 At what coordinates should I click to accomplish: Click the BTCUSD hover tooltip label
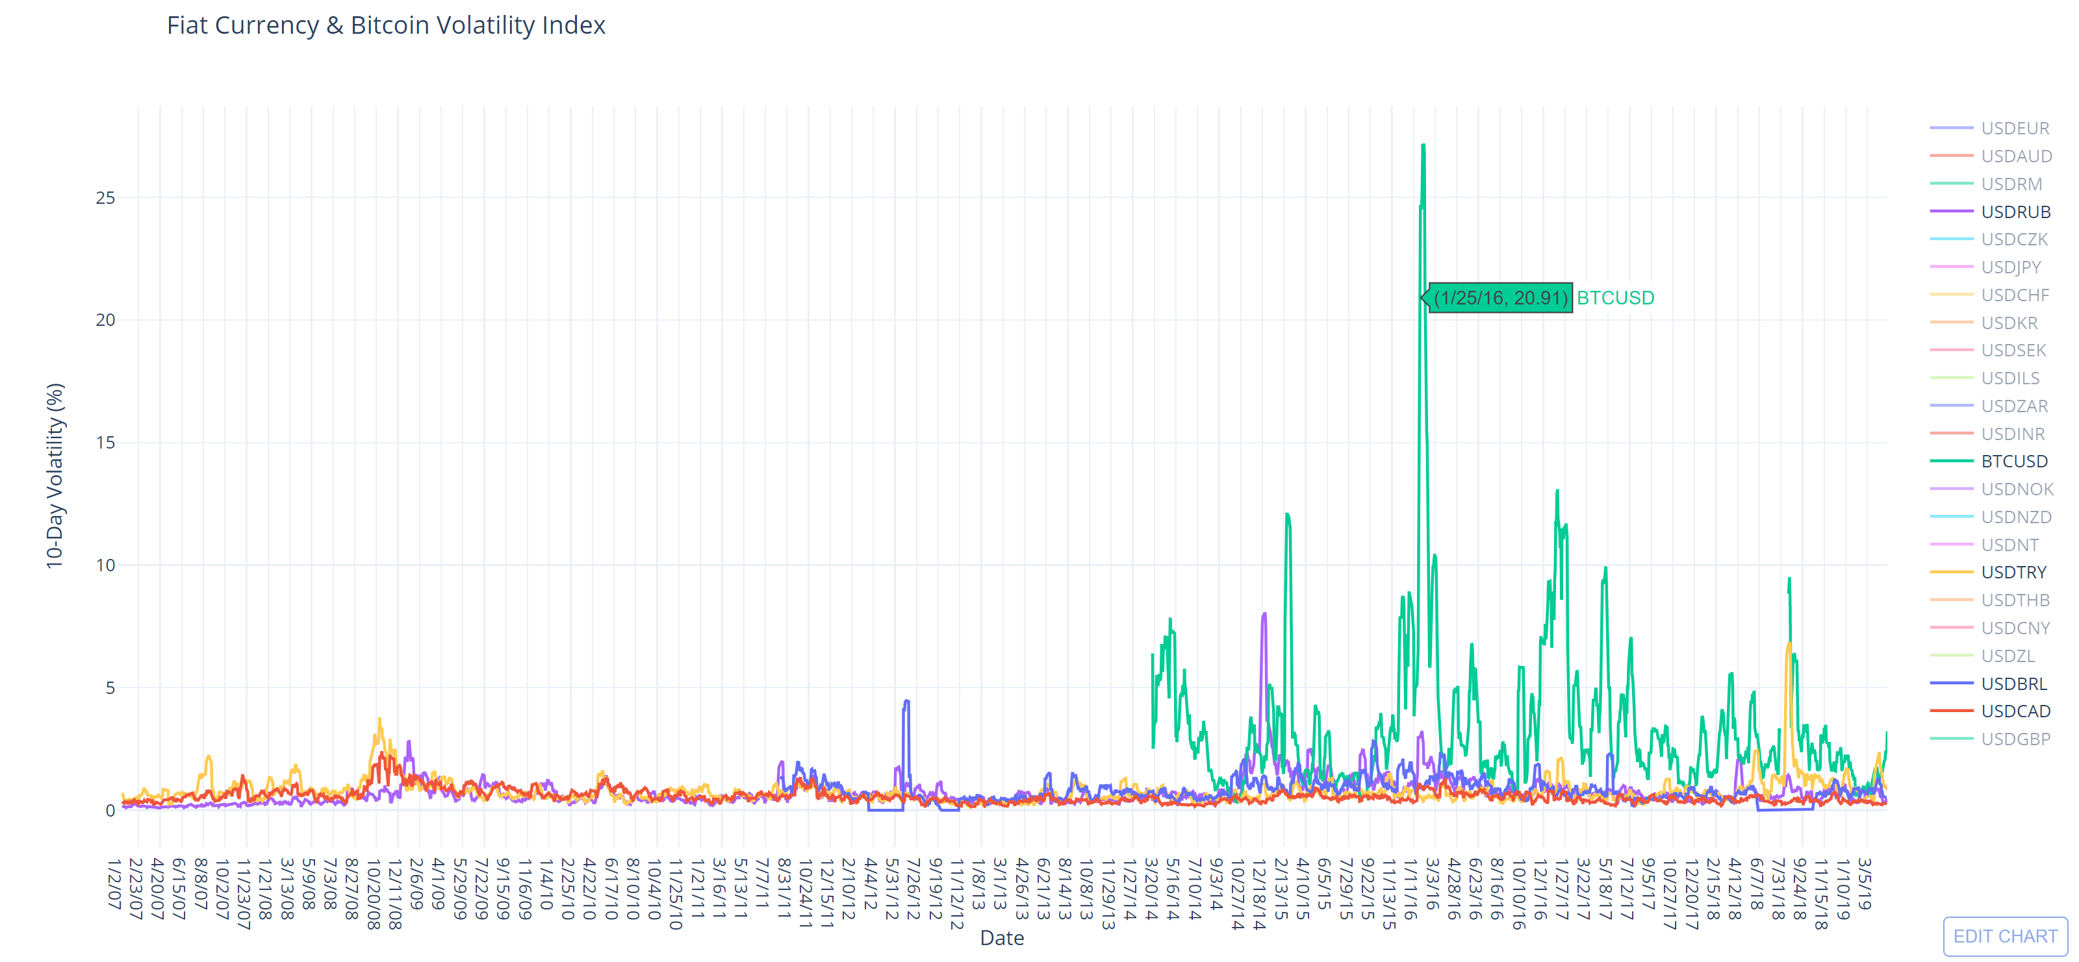click(x=1500, y=297)
